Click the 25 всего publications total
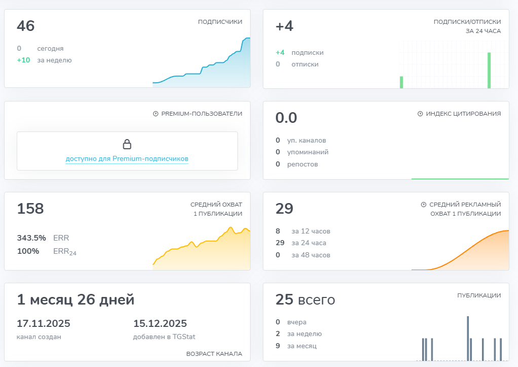This screenshot has height=367, width=518. (305, 299)
